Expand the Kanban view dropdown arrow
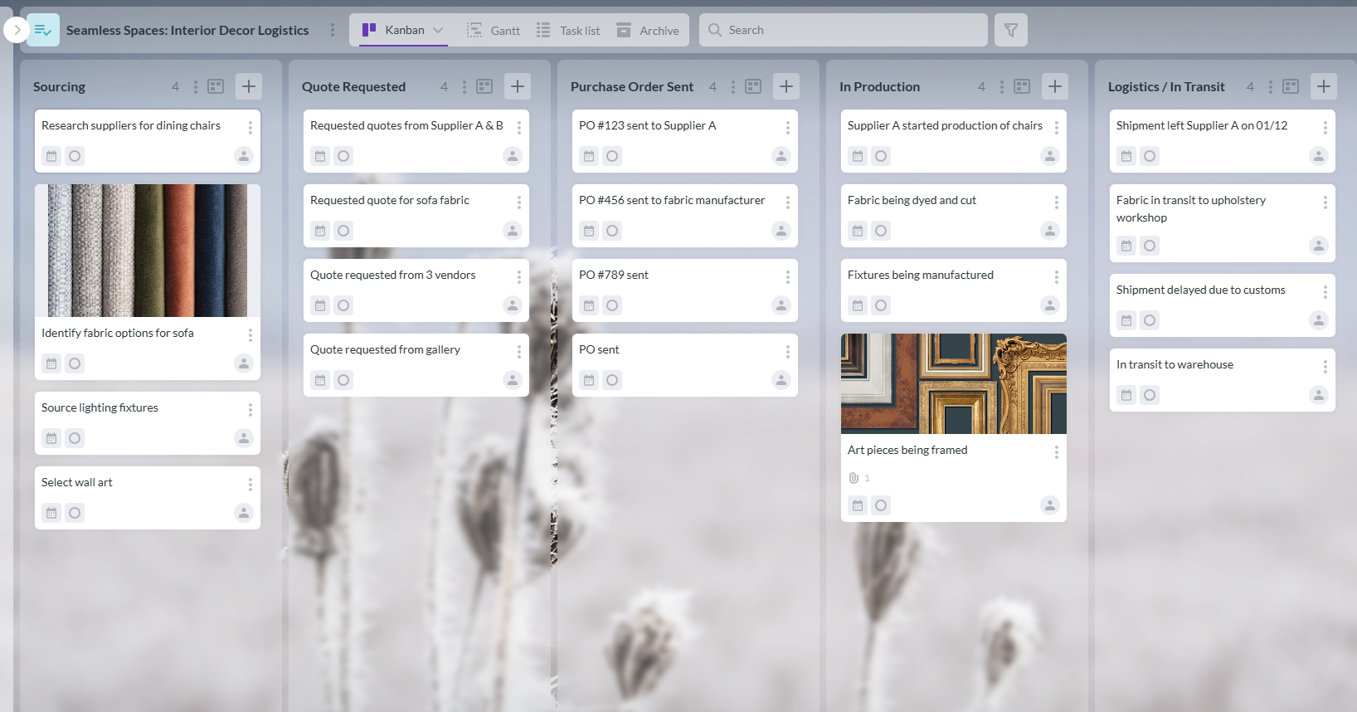1357x712 pixels. (x=438, y=30)
